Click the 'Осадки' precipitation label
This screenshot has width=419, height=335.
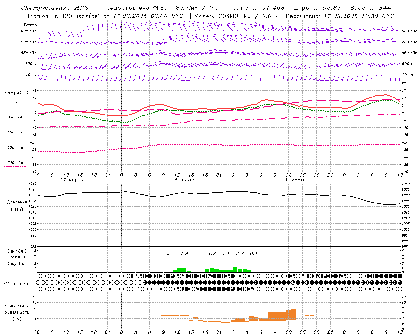click(x=17, y=257)
